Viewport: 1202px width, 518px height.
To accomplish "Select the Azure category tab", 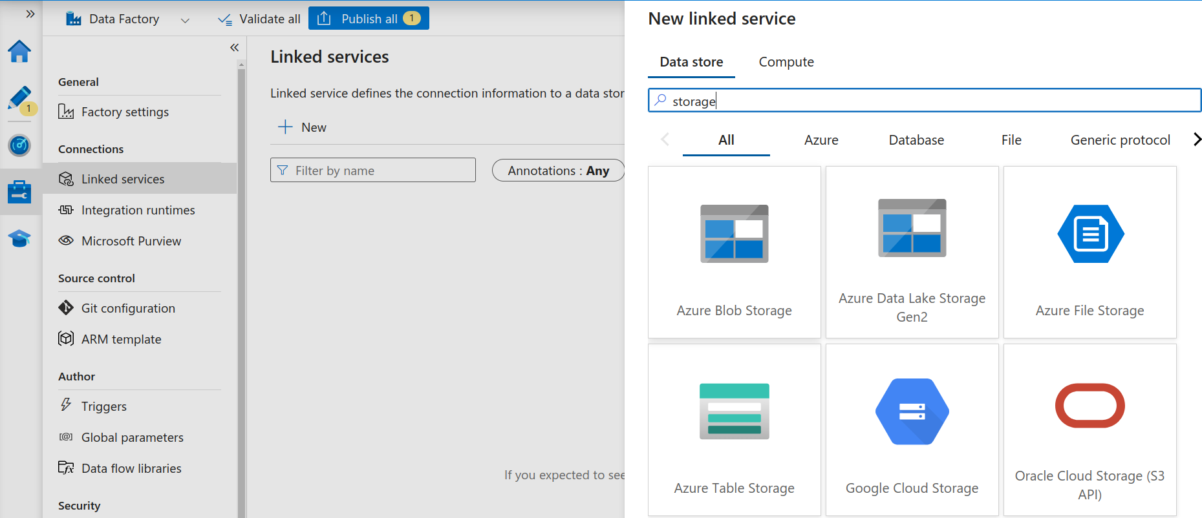I will click(821, 140).
